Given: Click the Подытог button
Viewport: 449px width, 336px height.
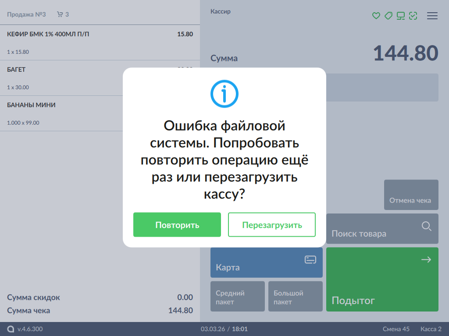Looking at the screenshot, I should (x=382, y=279).
